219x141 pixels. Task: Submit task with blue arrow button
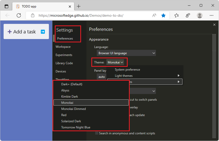click(x=43, y=32)
